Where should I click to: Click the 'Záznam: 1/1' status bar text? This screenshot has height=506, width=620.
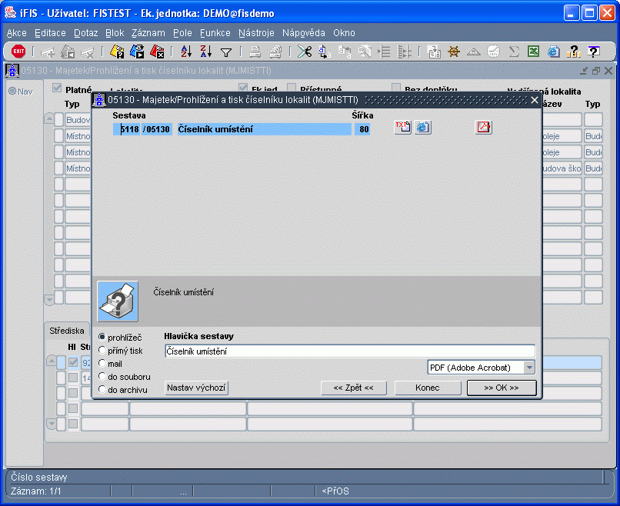[x=36, y=491]
